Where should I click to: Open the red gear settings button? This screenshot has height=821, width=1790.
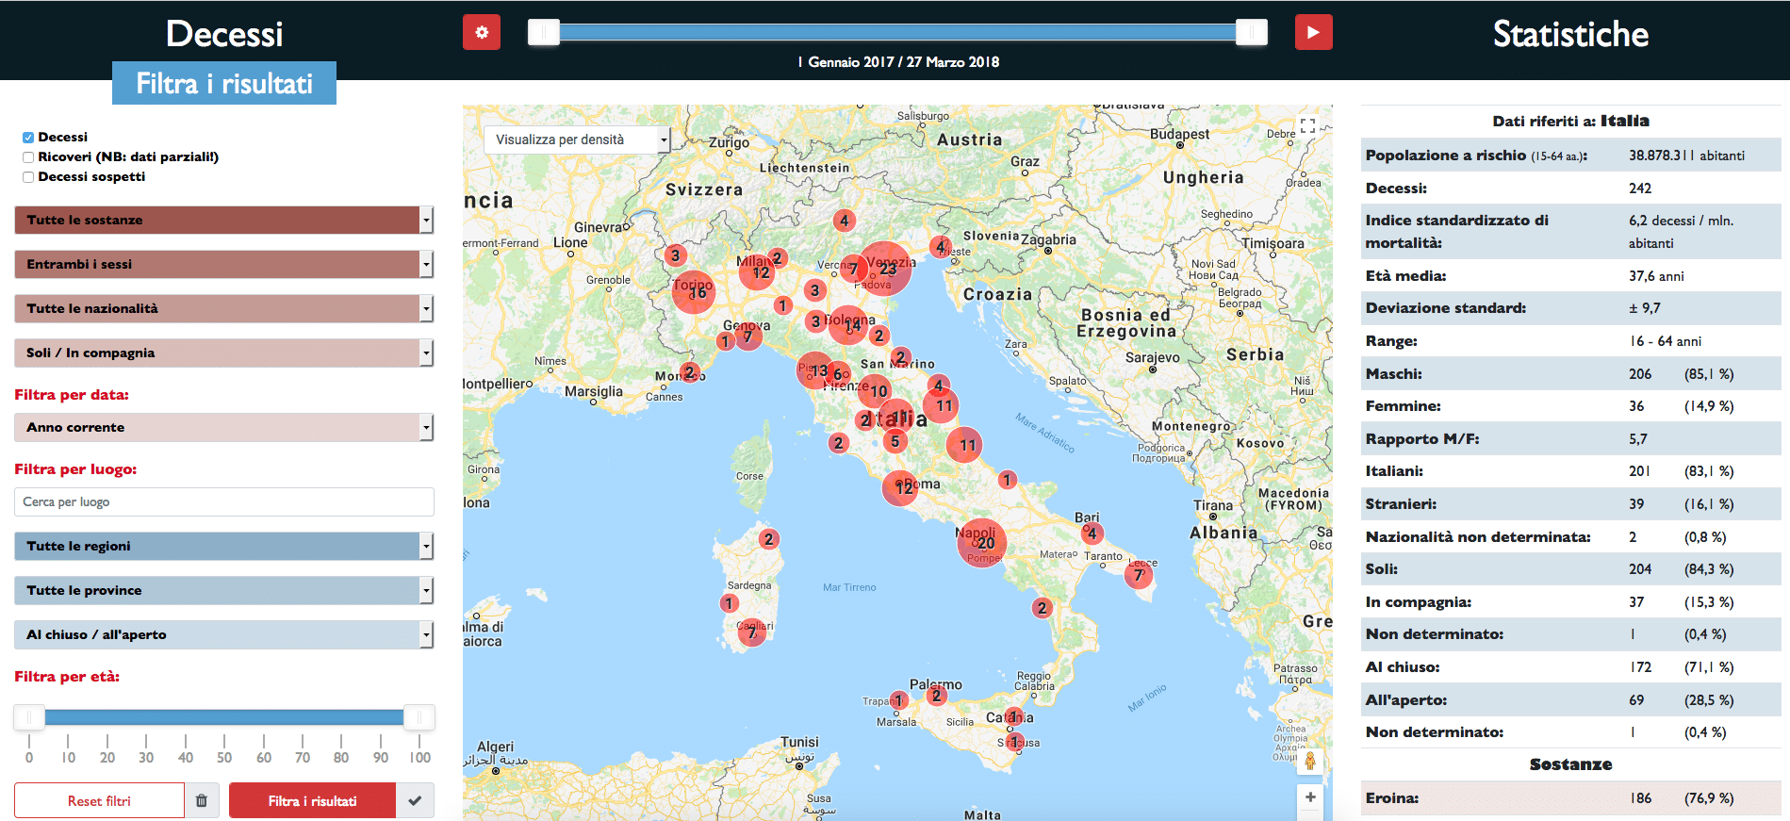pyautogui.click(x=481, y=32)
